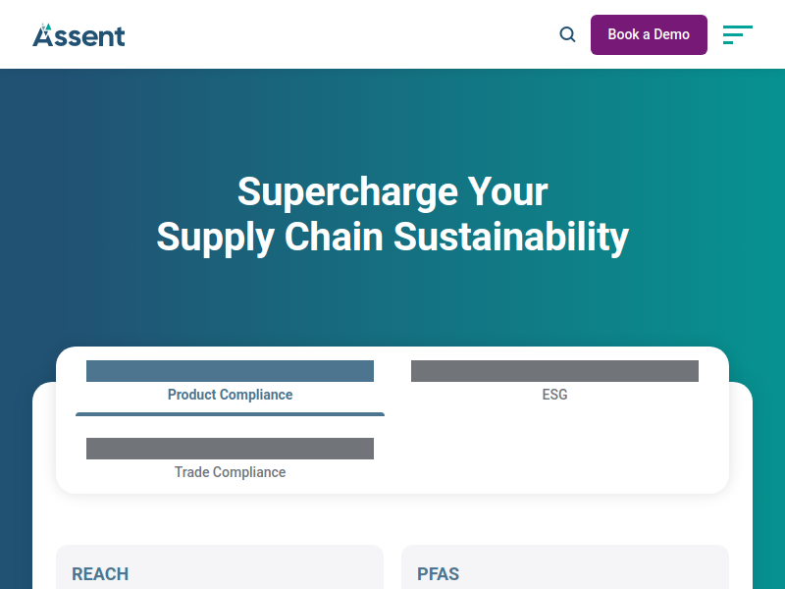This screenshot has width=785, height=589.
Task: Click the Assent logo wordmark
Action: (x=78, y=35)
